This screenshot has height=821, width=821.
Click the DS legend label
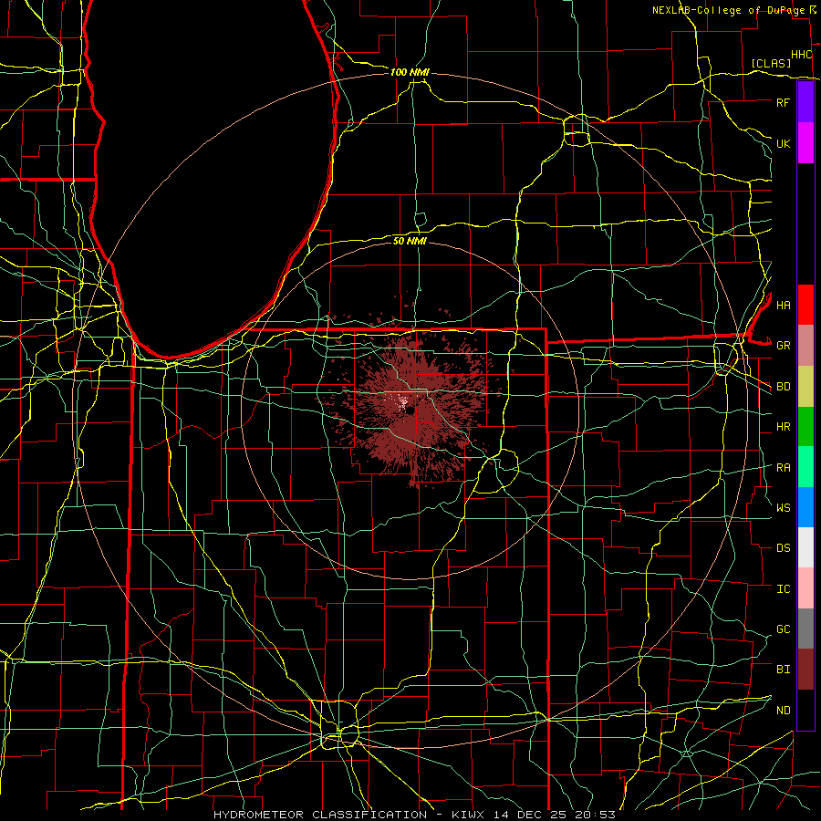[x=783, y=548]
